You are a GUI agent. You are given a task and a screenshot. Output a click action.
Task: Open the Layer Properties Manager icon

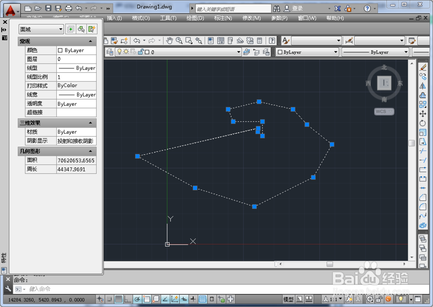pos(110,52)
